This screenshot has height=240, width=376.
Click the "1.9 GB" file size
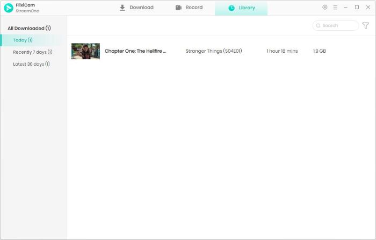pos(320,51)
